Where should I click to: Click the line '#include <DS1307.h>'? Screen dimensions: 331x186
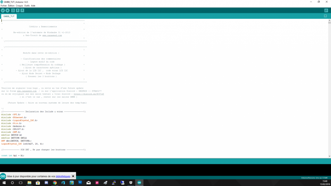(13, 129)
